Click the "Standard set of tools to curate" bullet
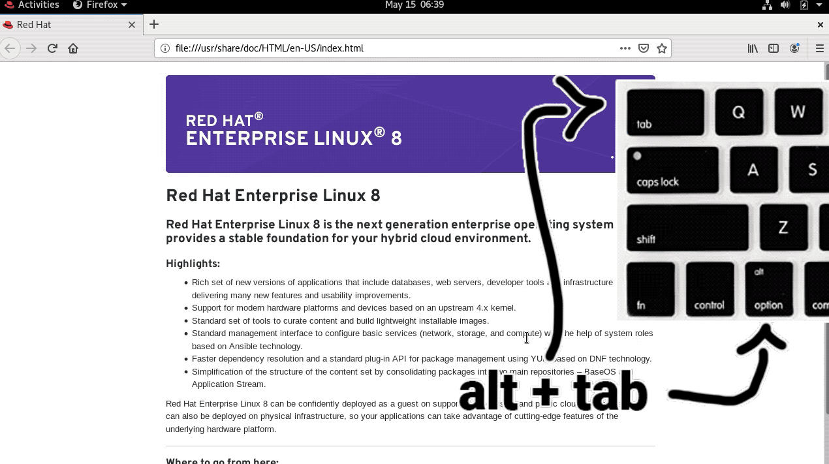829x464 pixels. (340, 321)
